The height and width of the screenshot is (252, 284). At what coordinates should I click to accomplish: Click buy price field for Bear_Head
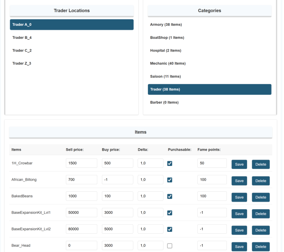click(x=117, y=245)
